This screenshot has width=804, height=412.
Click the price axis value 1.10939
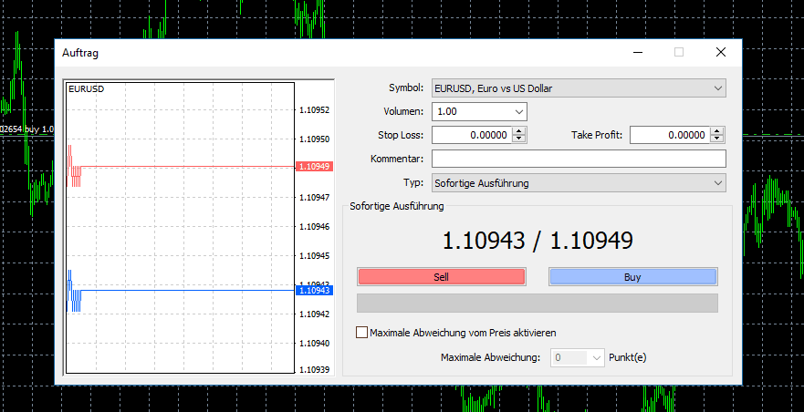click(314, 369)
